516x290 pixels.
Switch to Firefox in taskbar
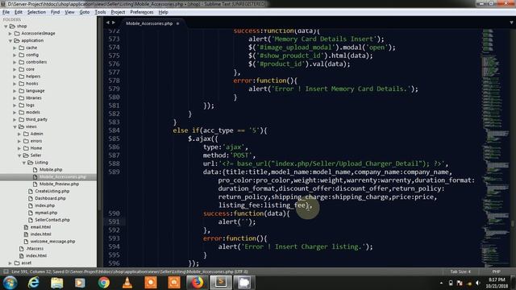197,283
